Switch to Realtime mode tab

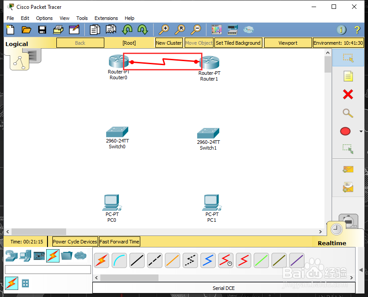point(332,243)
